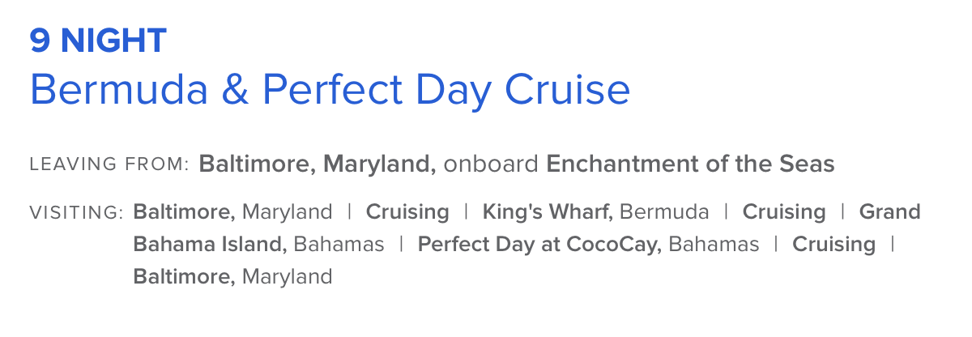Click Bahamas right after Perfect Day at CocoCay

coord(714,245)
